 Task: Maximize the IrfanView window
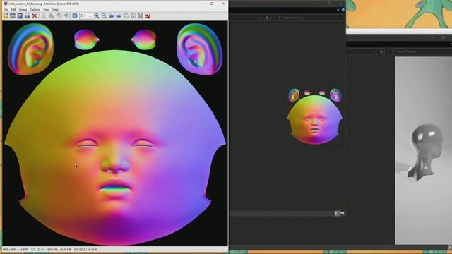[212, 4]
